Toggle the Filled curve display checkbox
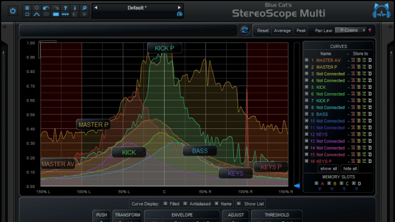This screenshot has height=222, width=395. [x=165, y=203]
